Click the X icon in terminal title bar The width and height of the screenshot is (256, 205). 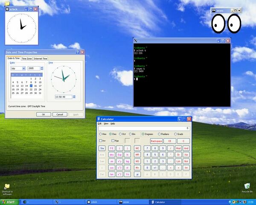coord(136,40)
